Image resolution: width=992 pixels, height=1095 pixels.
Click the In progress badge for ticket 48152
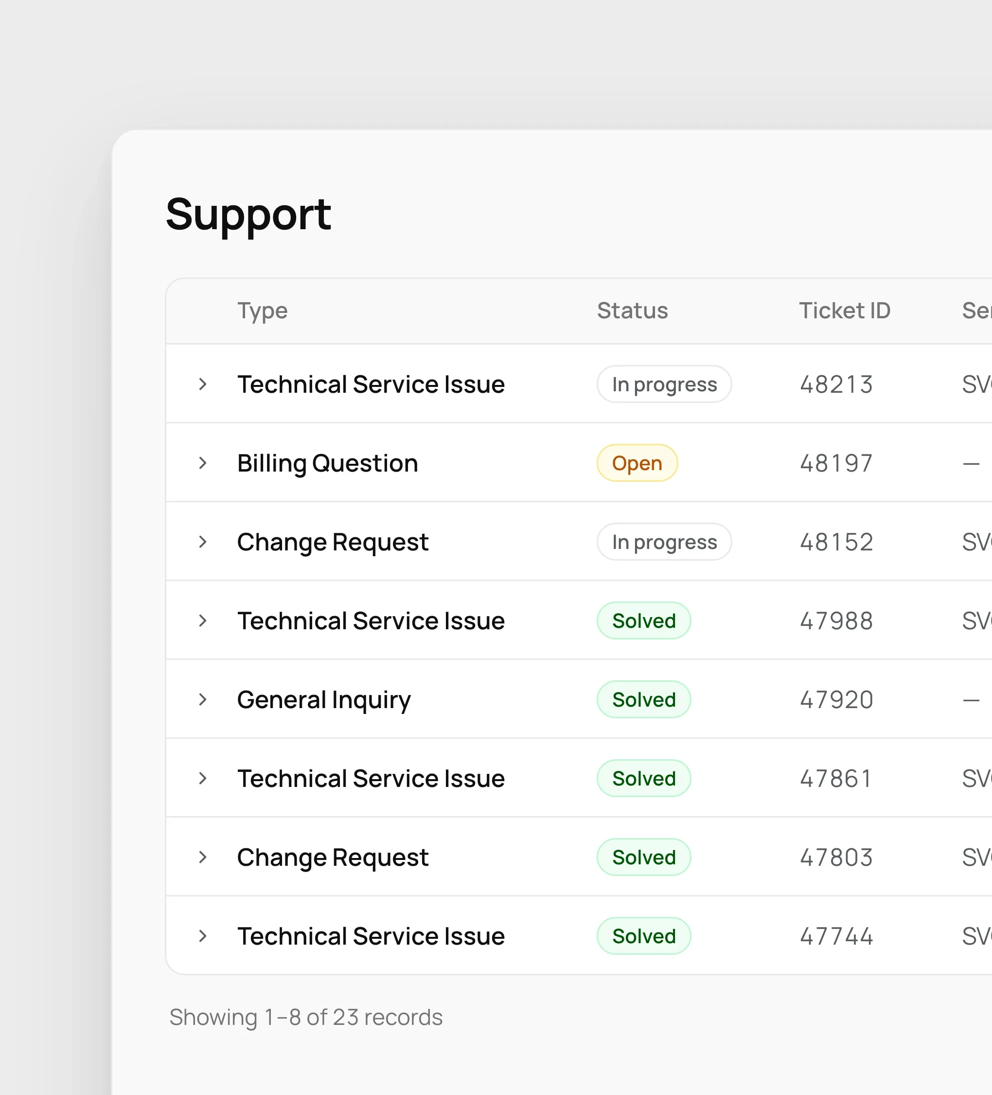664,542
